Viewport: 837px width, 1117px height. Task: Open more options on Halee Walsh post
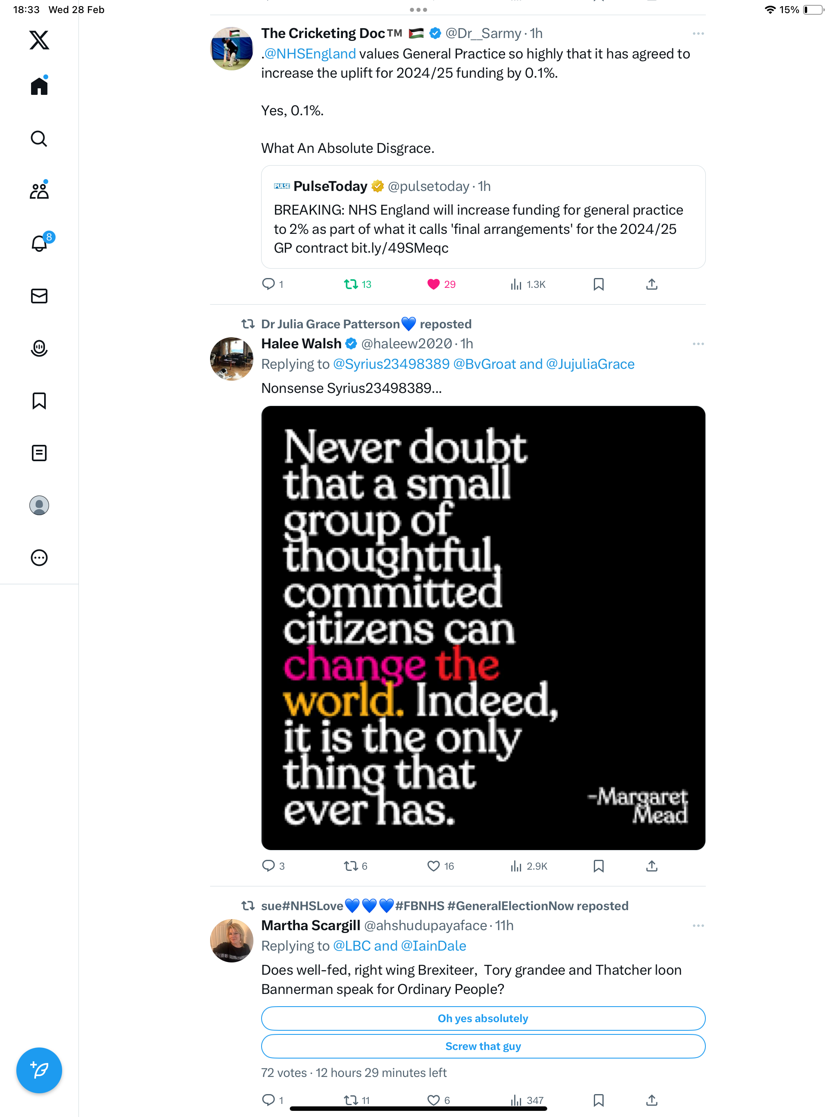pos(698,344)
